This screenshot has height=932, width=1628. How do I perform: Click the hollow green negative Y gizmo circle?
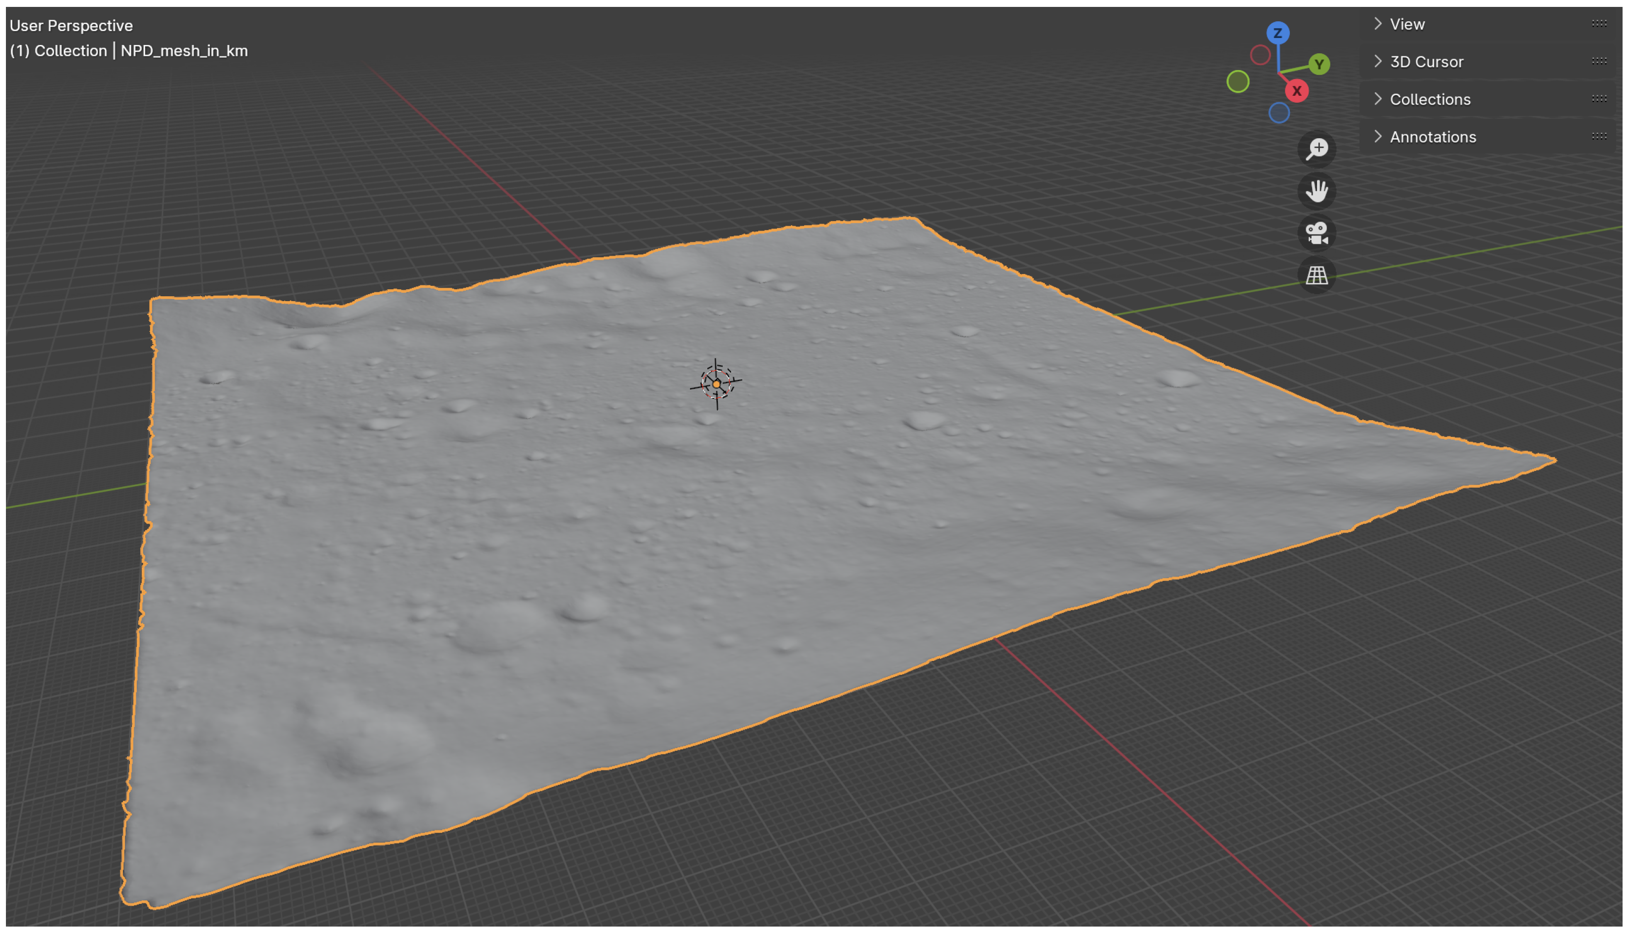(x=1238, y=81)
